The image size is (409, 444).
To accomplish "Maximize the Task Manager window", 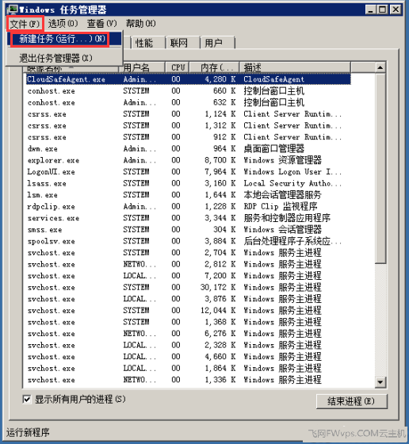I will click(x=382, y=10).
